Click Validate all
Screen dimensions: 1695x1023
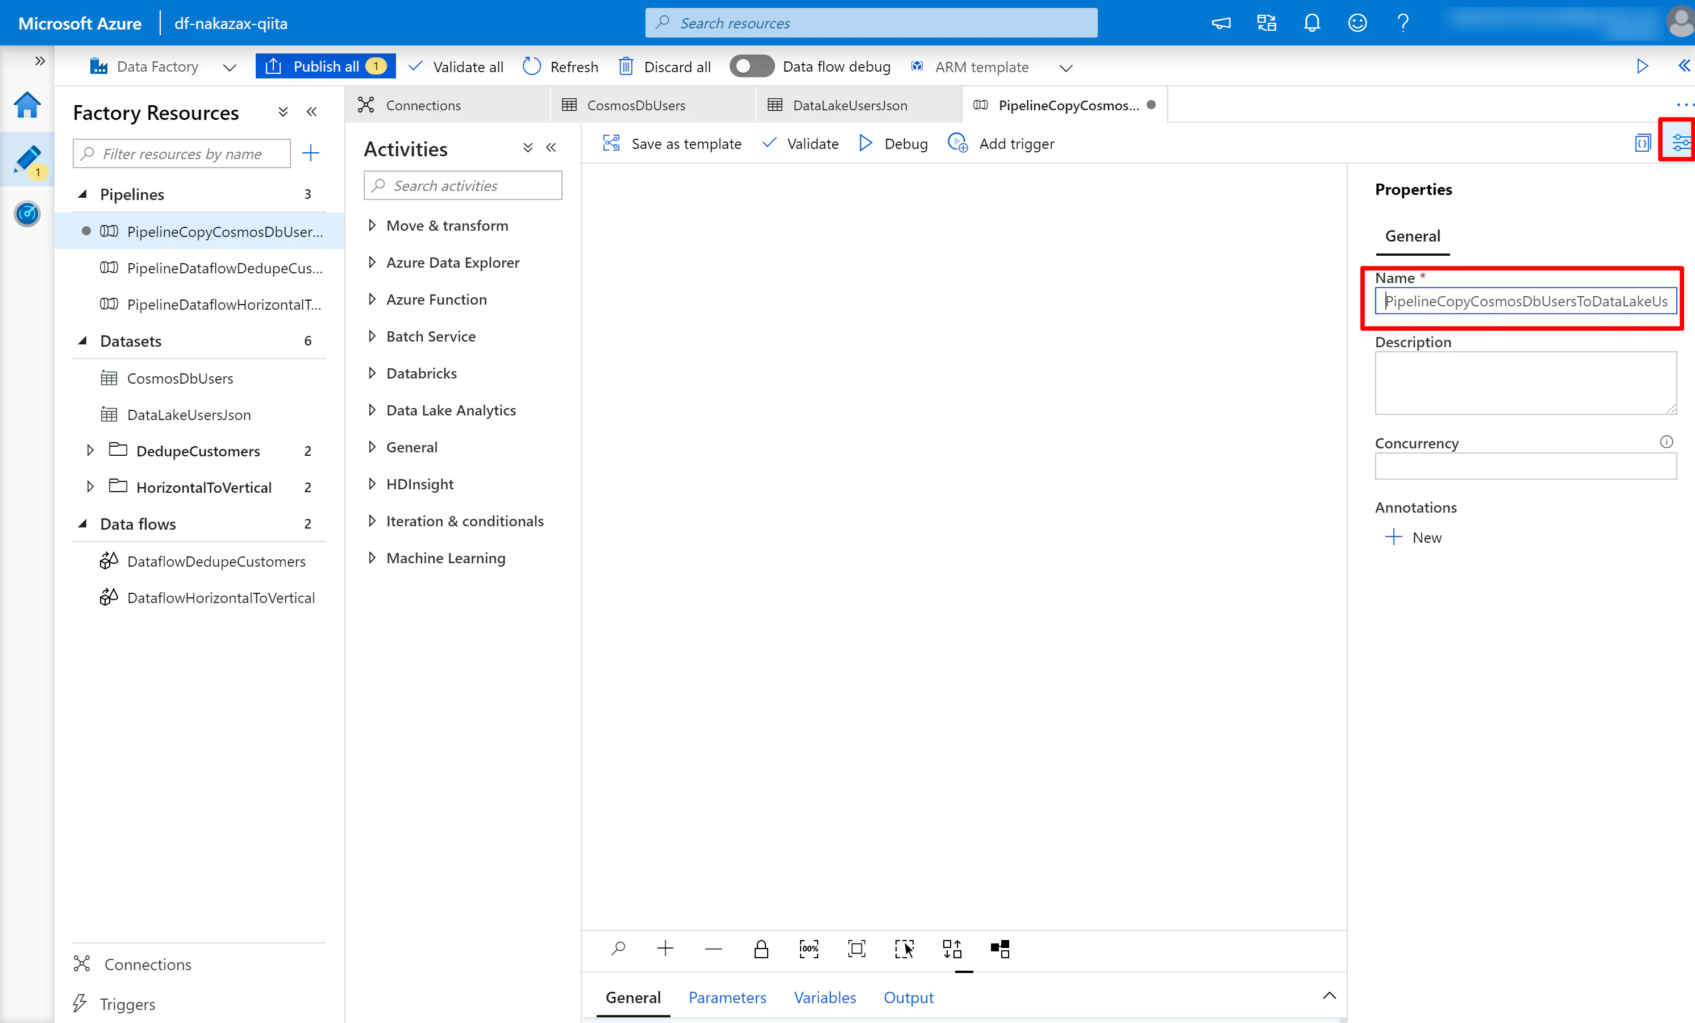click(456, 66)
